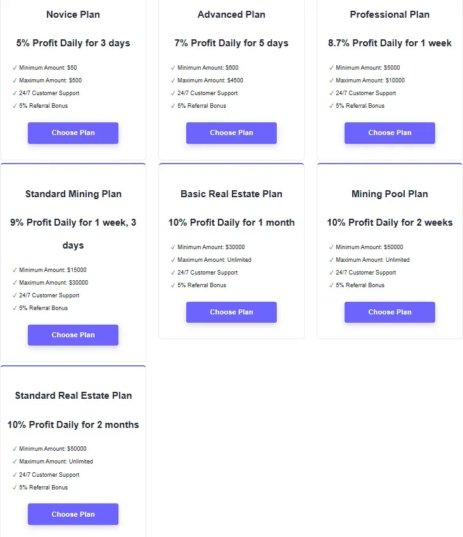
Task: Click Choose Plan under Novice Plan
Action: click(73, 133)
